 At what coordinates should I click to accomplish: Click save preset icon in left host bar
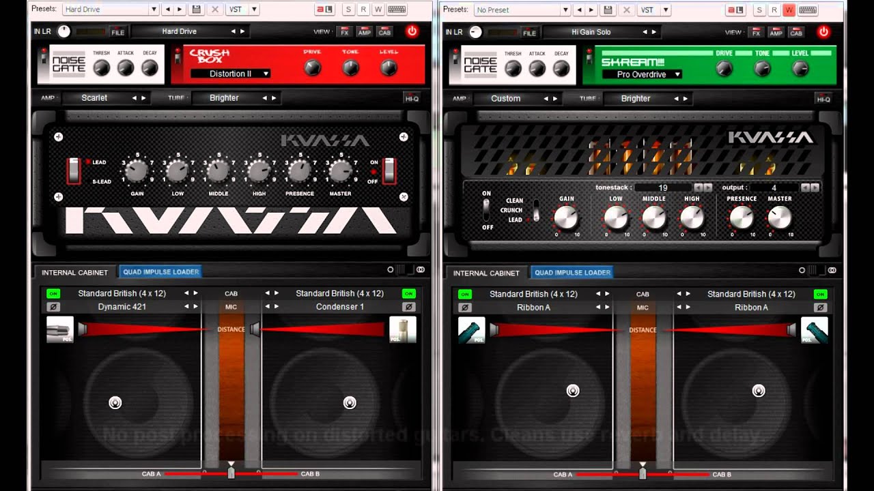point(197,10)
